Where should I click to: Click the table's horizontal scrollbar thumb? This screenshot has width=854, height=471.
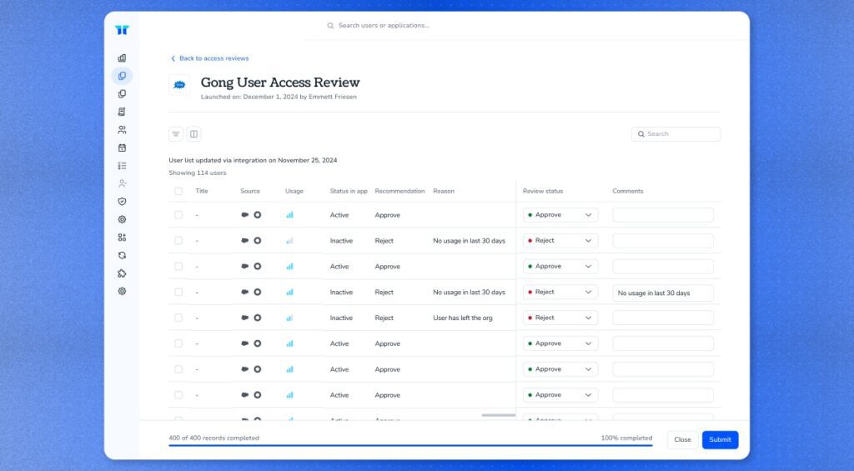pos(499,415)
